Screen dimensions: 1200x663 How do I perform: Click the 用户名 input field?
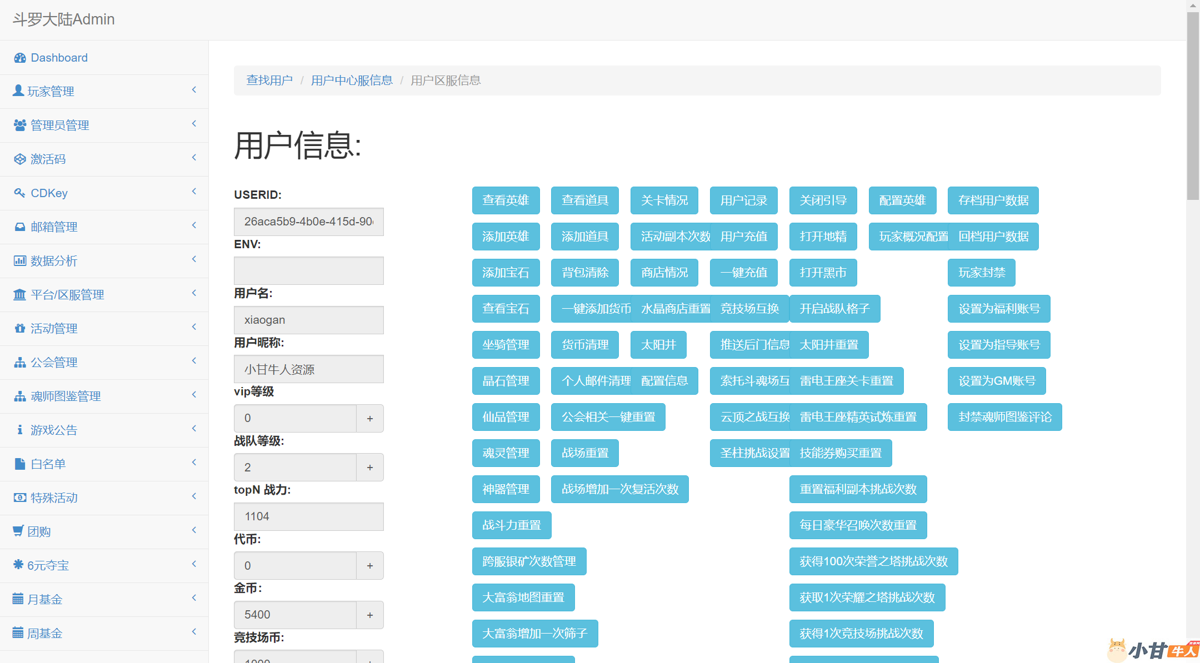point(308,320)
